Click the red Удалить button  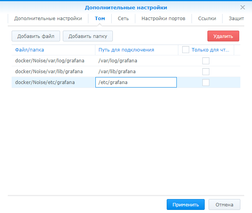(x=223, y=36)
